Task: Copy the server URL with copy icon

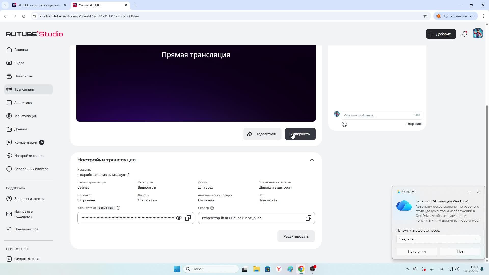Action: click(x=308, y=218)
